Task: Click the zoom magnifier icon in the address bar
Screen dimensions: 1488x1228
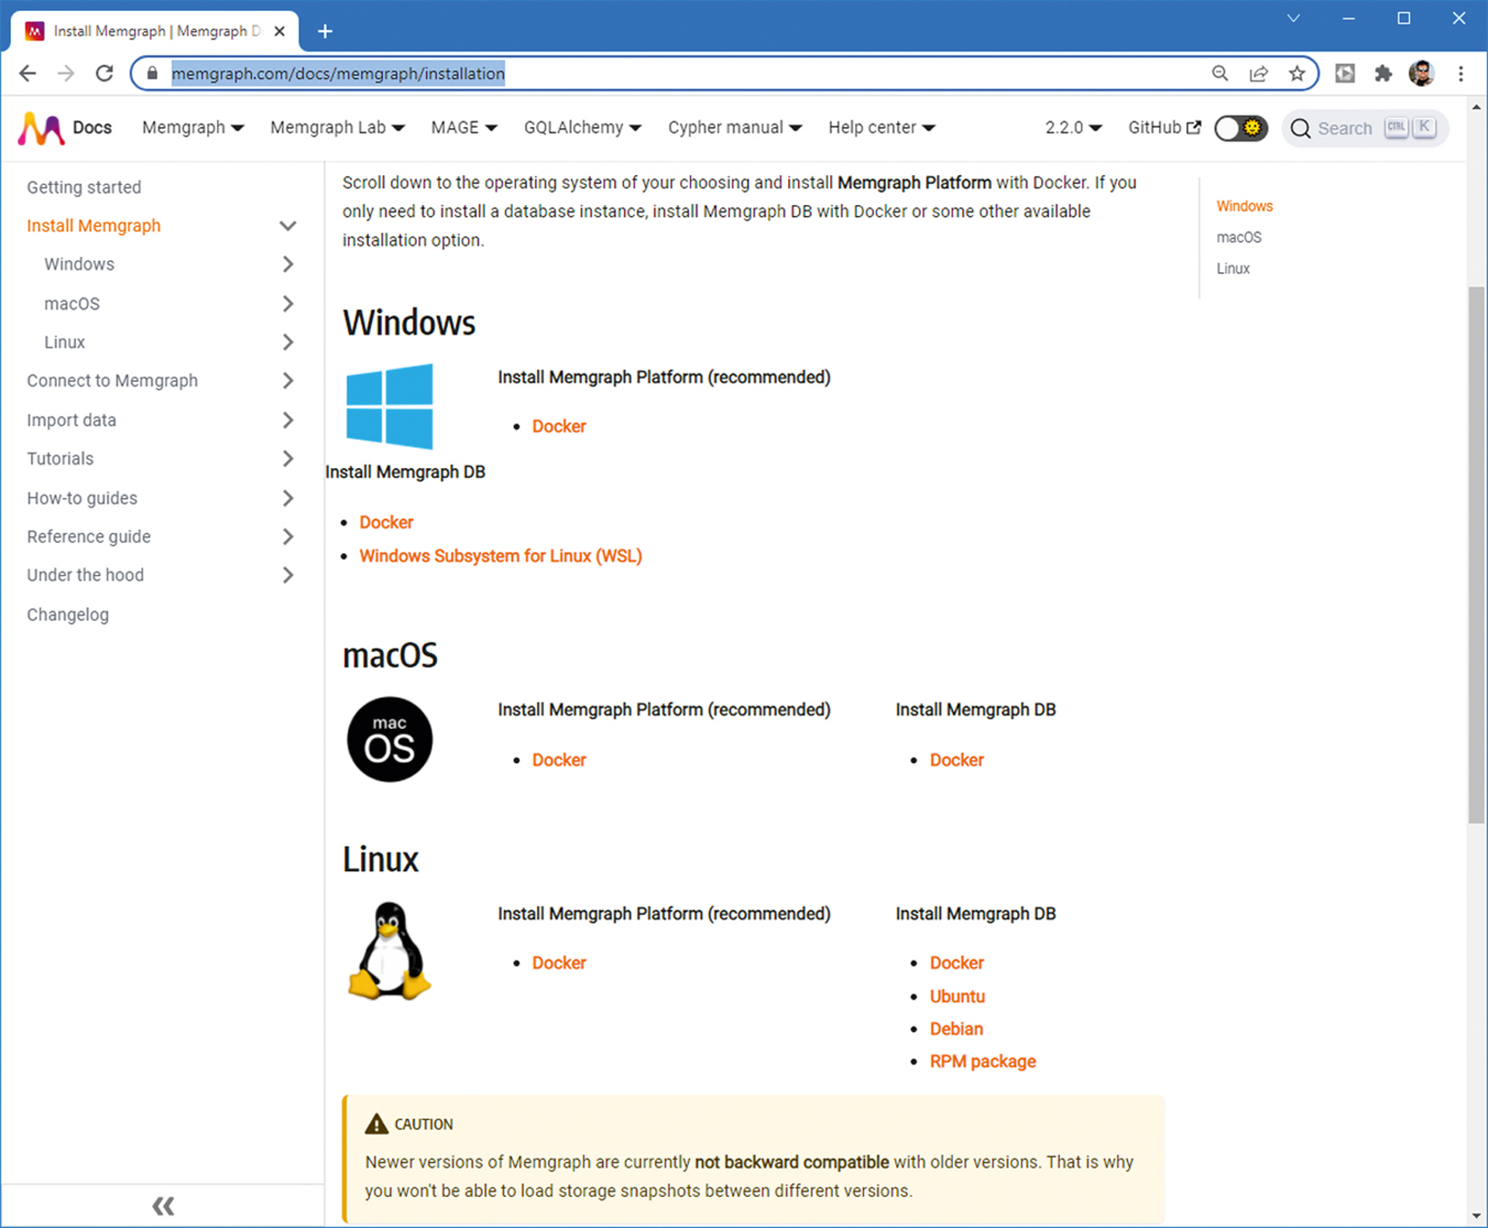Action: (x=1220, y=74)
